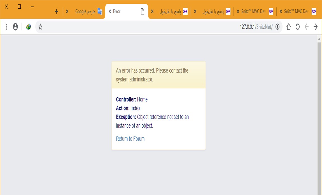
Task: Open the Chrome three-dot menu
Action: pos(6,27)
